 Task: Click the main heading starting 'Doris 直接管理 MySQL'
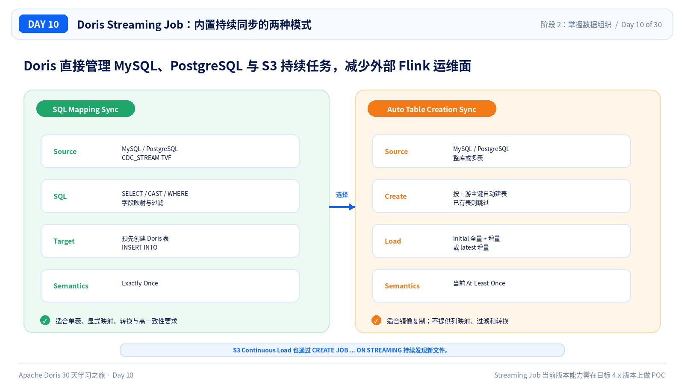coord(248,66)
